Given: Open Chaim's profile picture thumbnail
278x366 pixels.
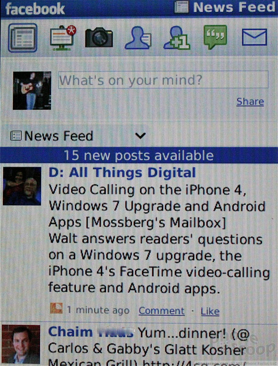Looking at the screenshot, I should [21, 344].
